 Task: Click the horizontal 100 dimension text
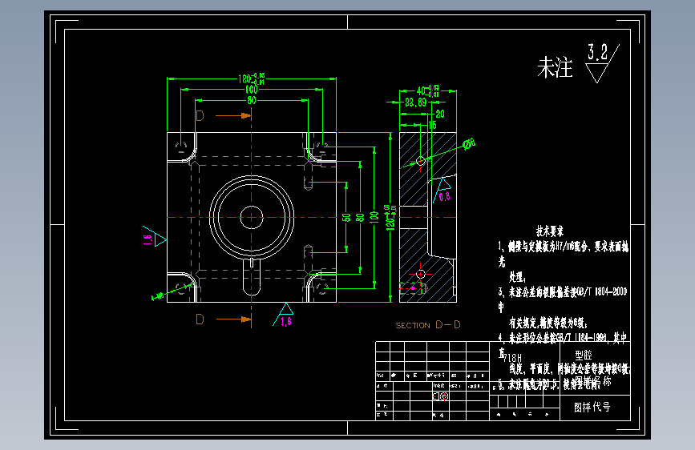tap(252, 90)
